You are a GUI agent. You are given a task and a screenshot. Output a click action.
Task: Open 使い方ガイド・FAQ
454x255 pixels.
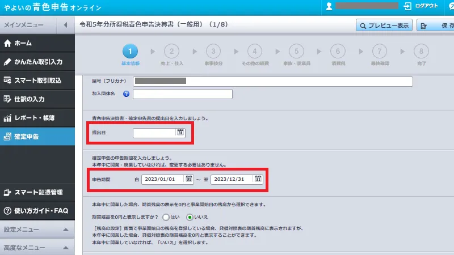(x=37, y=211)
